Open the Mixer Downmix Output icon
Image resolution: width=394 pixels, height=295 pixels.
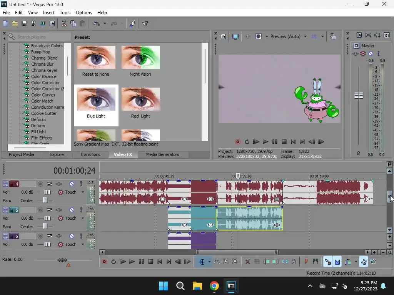click(368, 35)
